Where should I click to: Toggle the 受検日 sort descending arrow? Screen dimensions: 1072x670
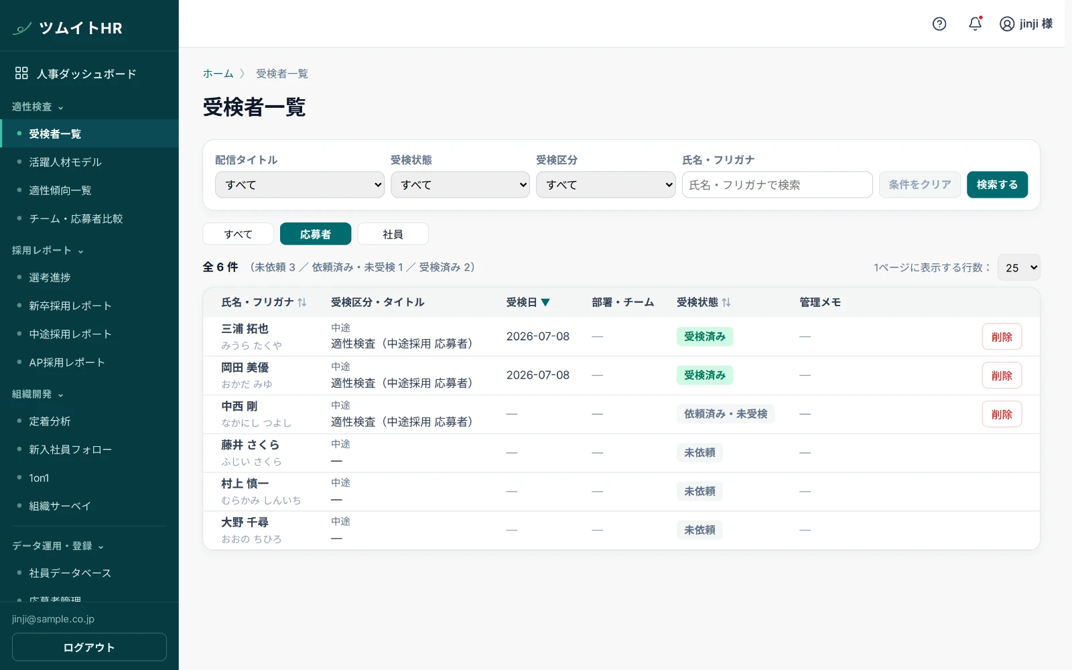[545, 302]
